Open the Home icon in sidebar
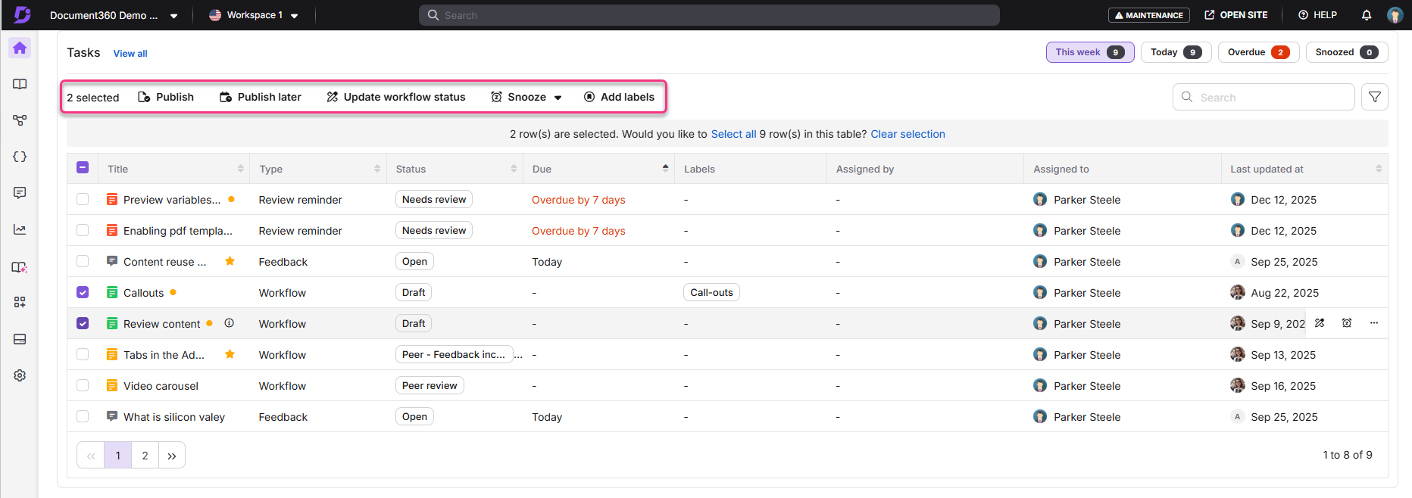 20,48
